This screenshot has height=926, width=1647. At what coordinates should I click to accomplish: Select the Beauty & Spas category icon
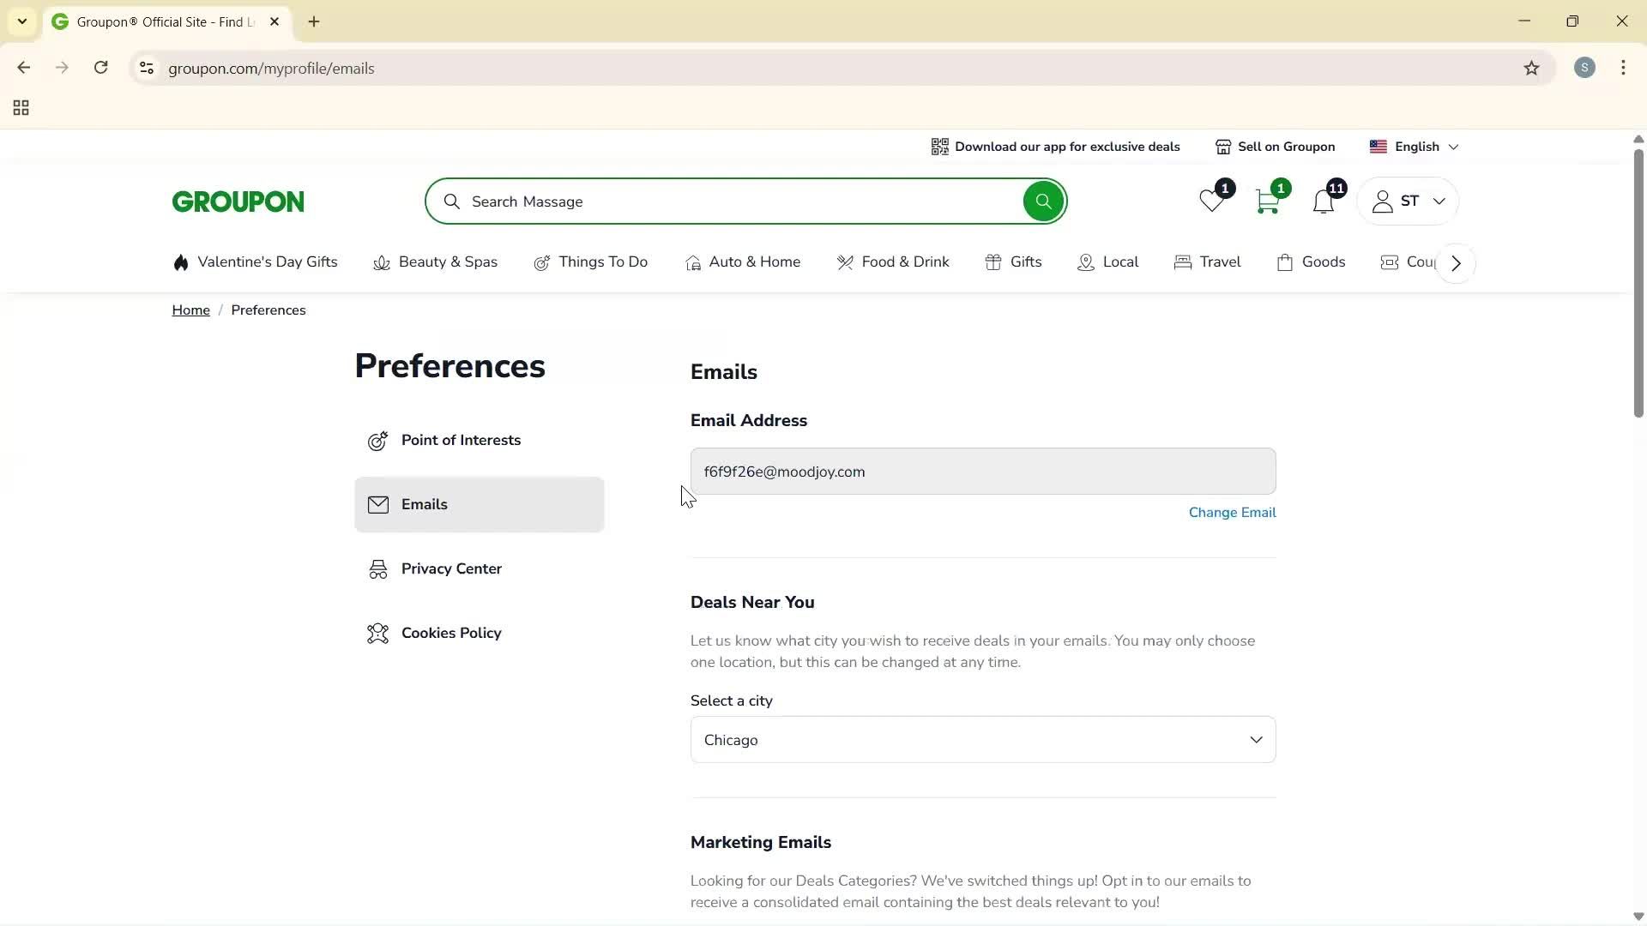[381, 262]
